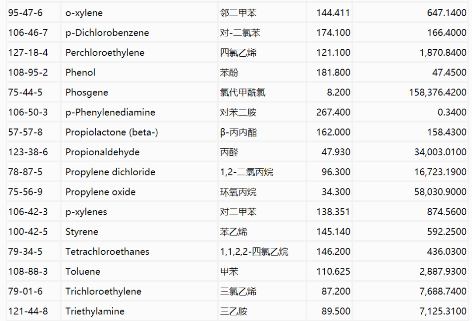Select the Propylene dichloride cell
472x321 pixels.
(110, 172)
